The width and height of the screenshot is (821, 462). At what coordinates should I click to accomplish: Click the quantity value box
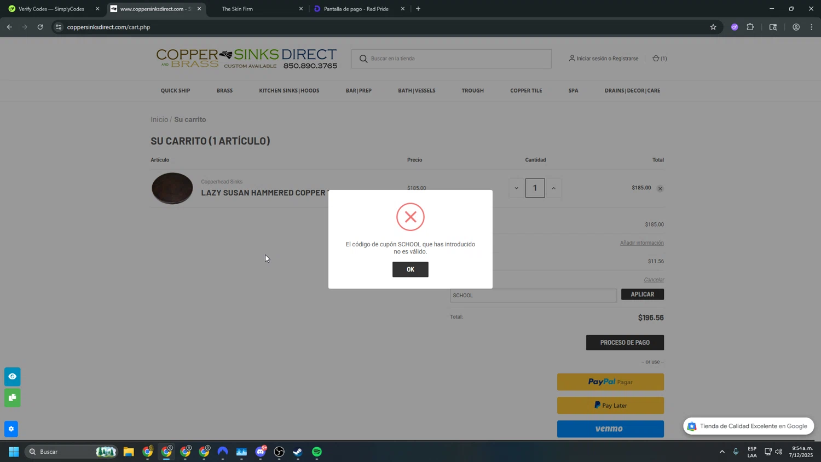tap(535, 188)
